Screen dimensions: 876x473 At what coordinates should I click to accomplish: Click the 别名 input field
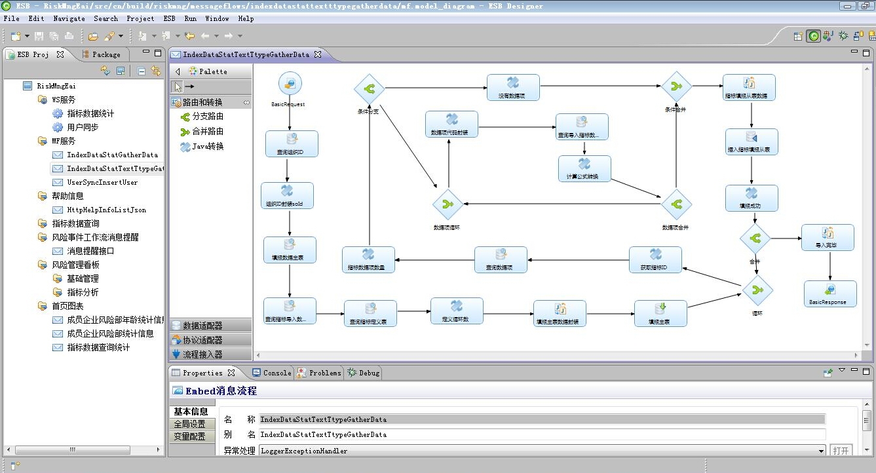542,434
